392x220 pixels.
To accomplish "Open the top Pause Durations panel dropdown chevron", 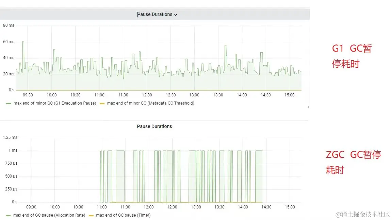I will click(176, 15).
